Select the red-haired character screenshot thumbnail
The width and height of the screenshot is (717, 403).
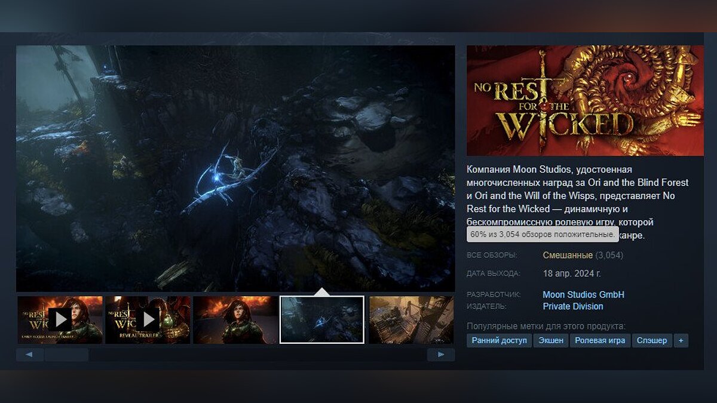pos(235,319)
